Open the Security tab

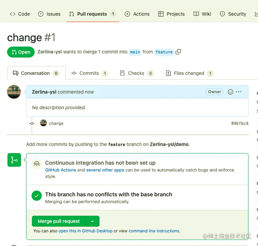[233, 14]
